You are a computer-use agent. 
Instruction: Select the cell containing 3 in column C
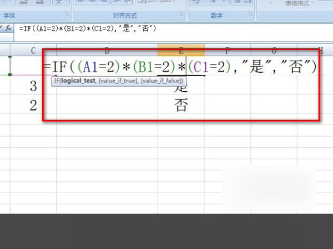[x=33, y=86]
